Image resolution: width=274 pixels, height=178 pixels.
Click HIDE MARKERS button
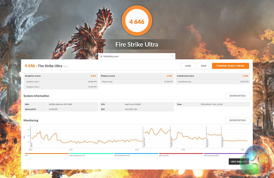point(239,162)
